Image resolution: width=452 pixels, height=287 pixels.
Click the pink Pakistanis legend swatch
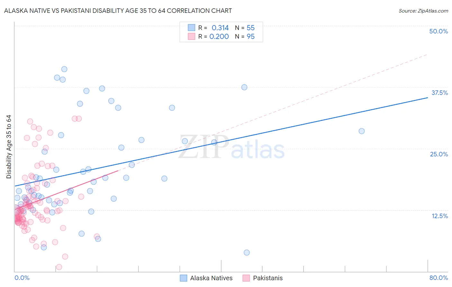(246, 278)
